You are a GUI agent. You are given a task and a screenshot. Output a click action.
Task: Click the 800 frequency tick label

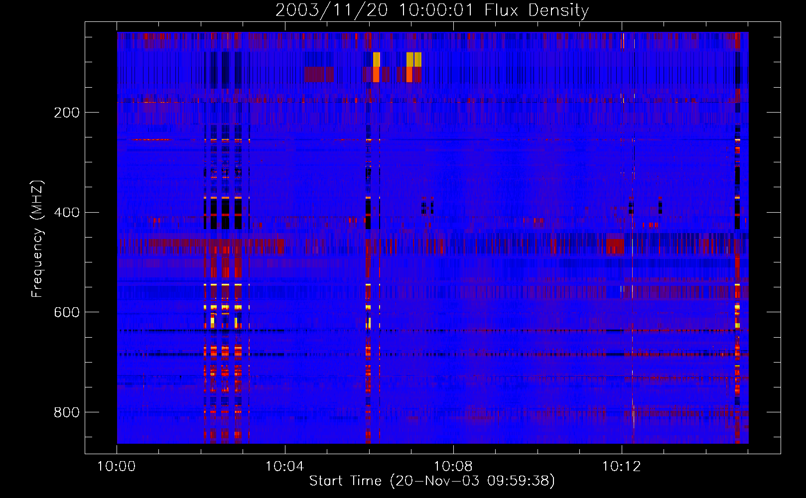point(67,412)
